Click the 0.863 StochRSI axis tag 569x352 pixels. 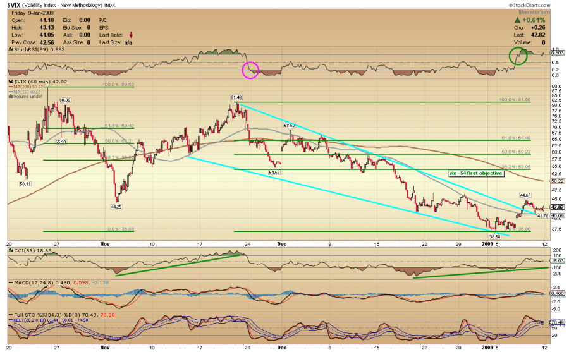558,53
